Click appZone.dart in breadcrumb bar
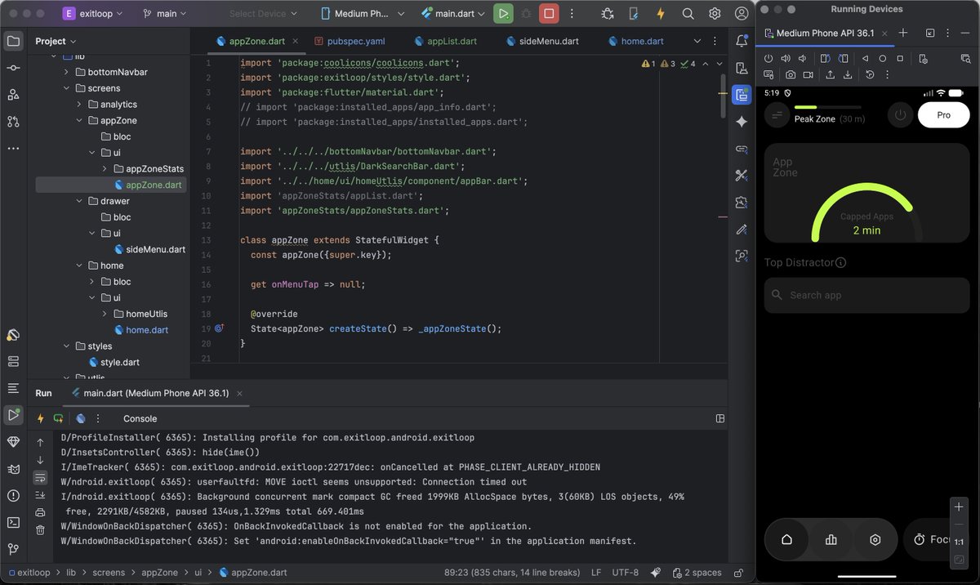 click(252, 573)
